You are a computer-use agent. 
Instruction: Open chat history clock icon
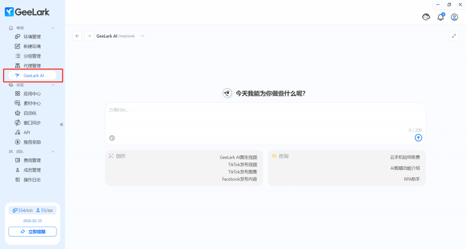click(x=112, y=138)
